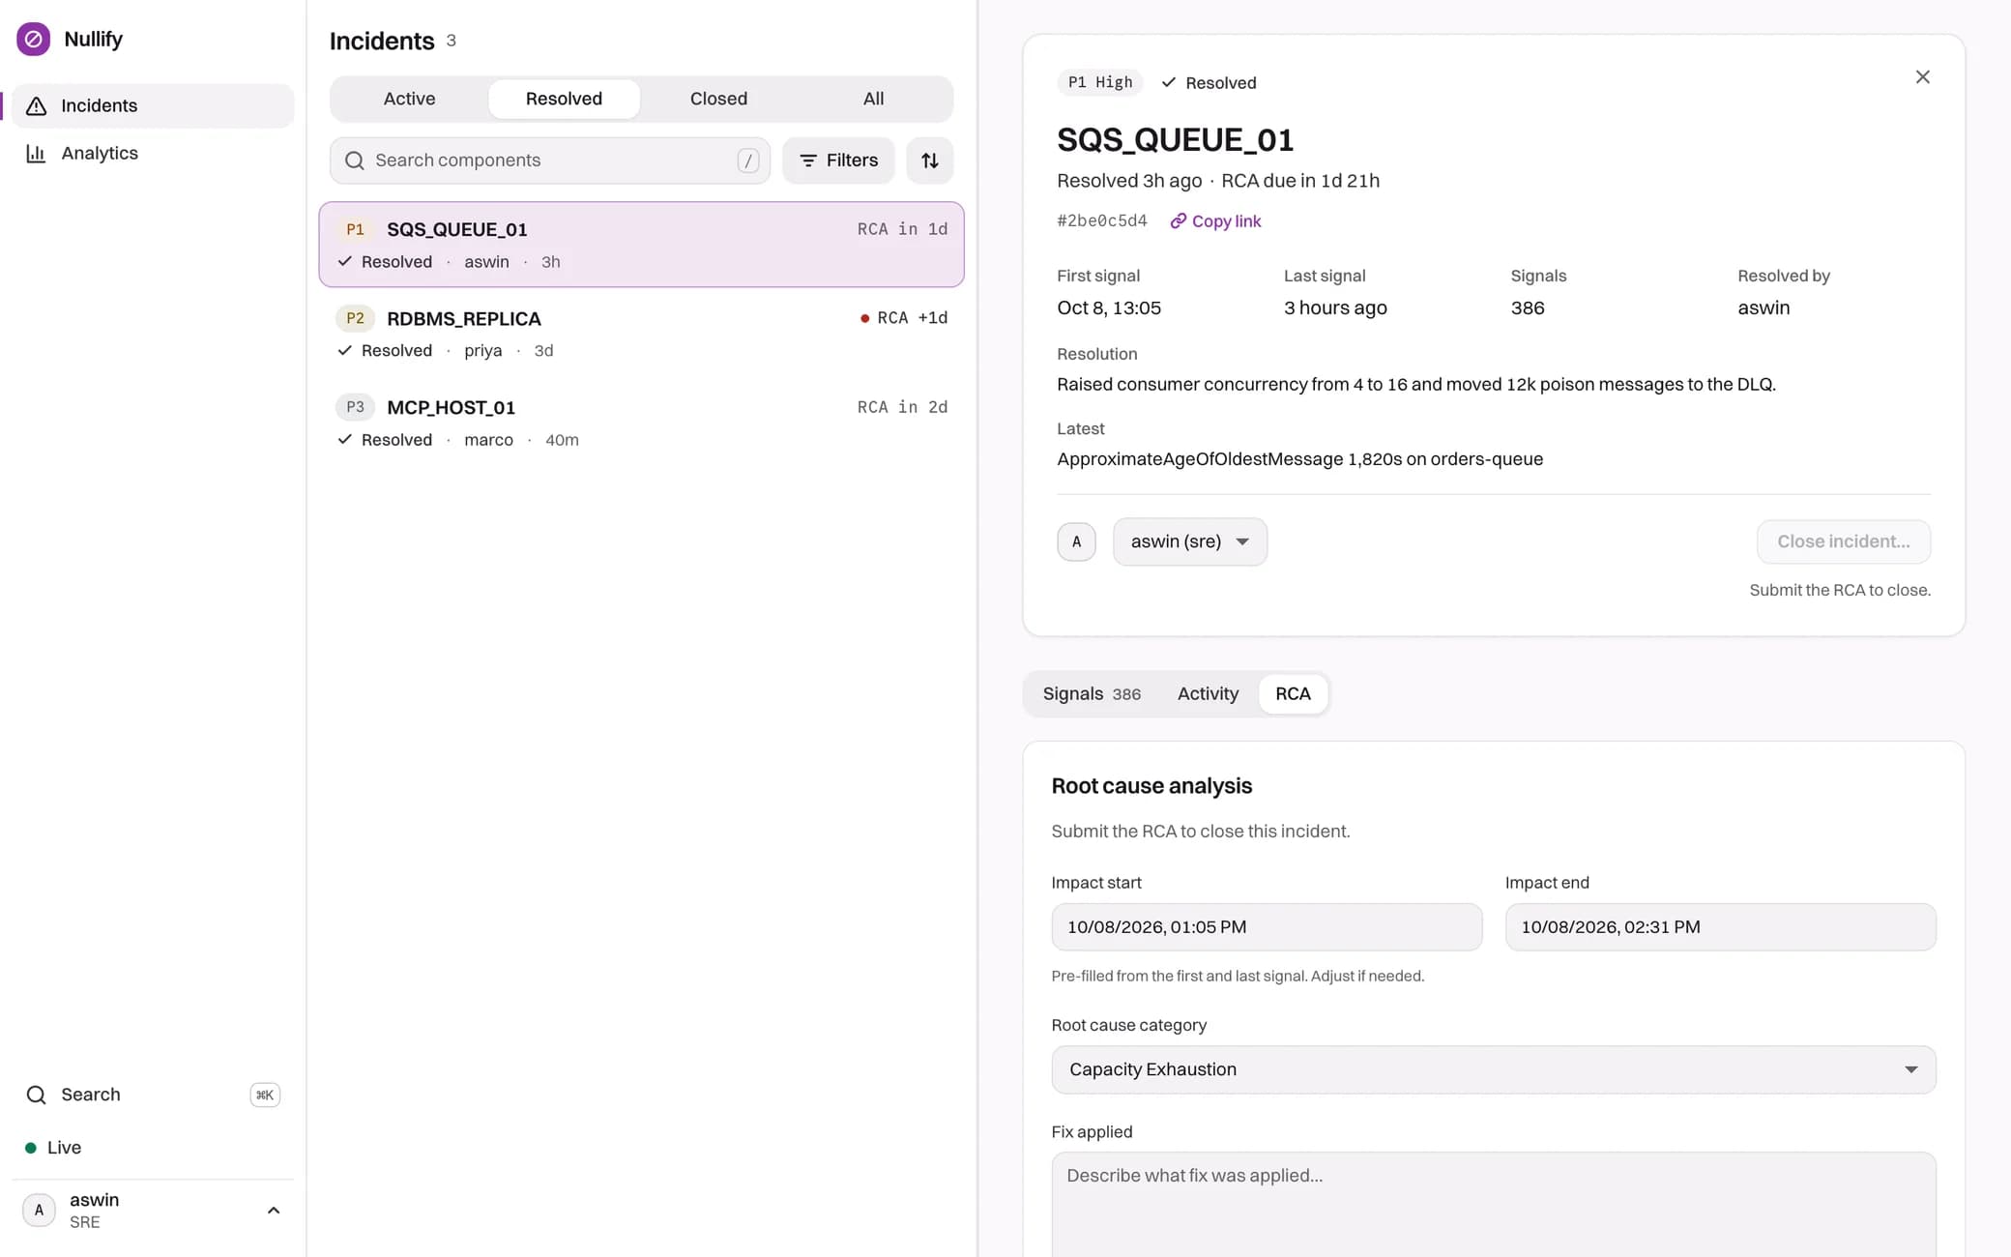Click the Fix applied text area
The height and width of the screenshot is (1257, 2011).
(x=1493, y=1205)
